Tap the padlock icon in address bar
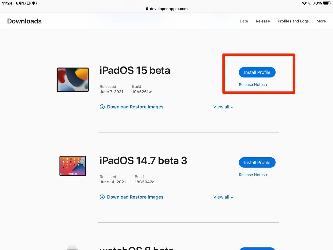333x250 pixels. pos(147,9)
